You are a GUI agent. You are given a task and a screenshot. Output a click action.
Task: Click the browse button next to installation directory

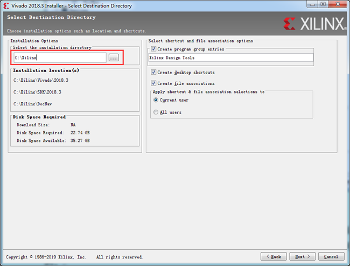114,57
